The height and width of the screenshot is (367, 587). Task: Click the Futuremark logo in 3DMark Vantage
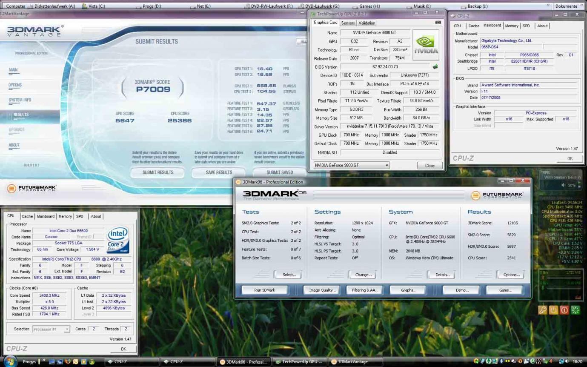tap(32, 188)
